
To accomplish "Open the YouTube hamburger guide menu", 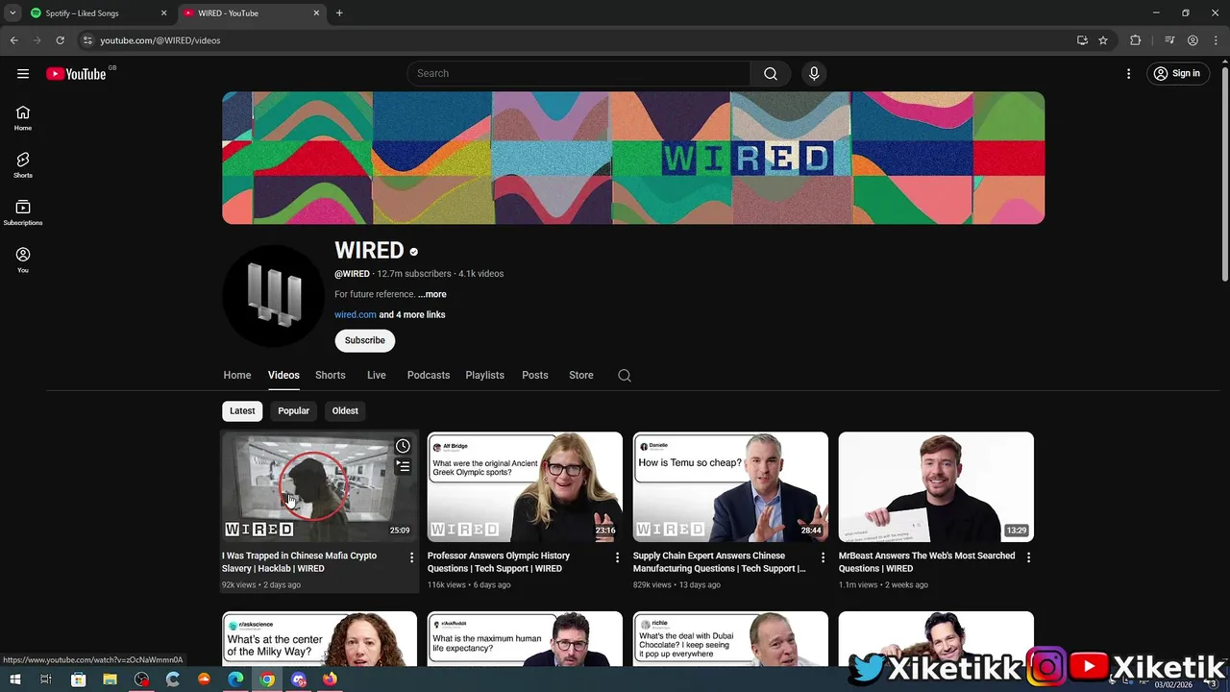I will tap(23, 74).
